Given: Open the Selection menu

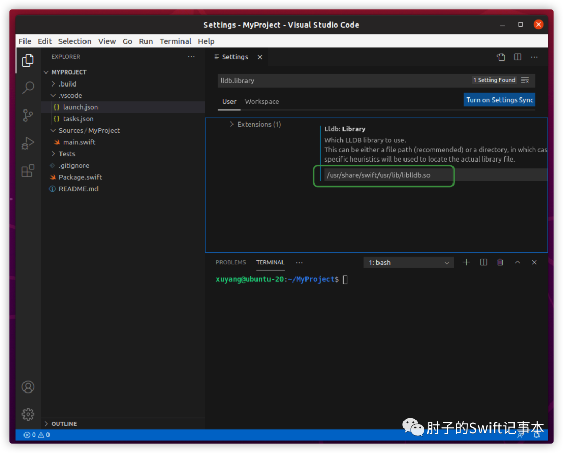Looking at the screenshot, I should click(75, 41).
